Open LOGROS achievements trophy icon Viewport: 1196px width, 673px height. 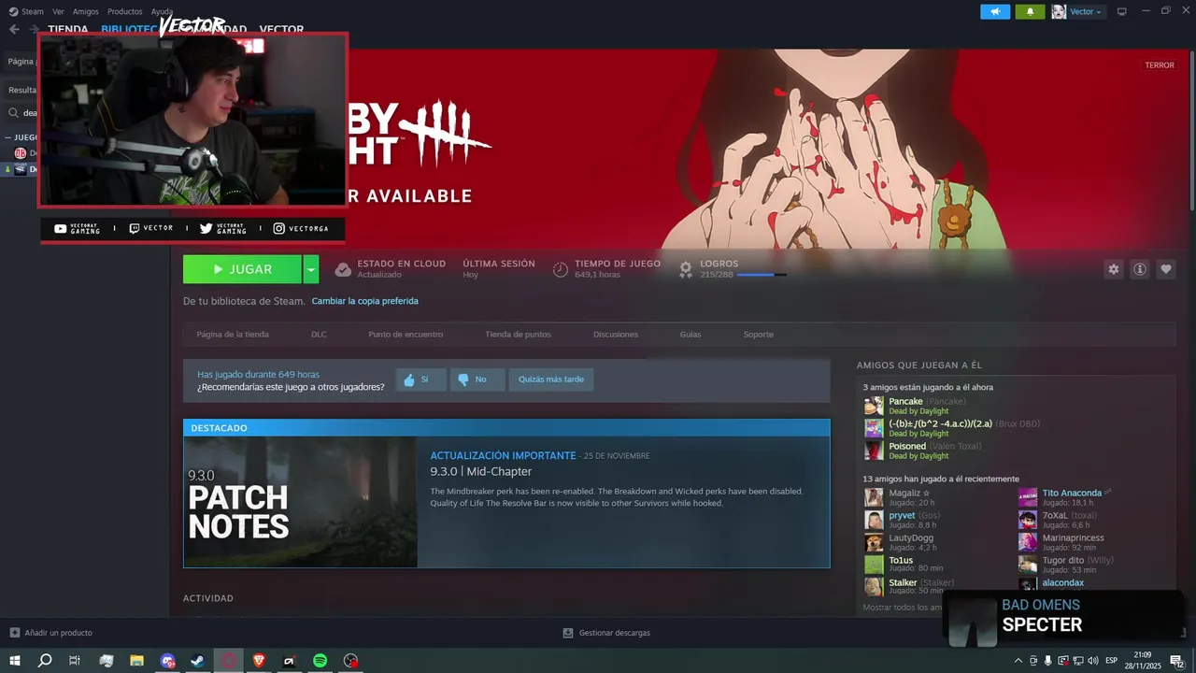pos(686,269)
